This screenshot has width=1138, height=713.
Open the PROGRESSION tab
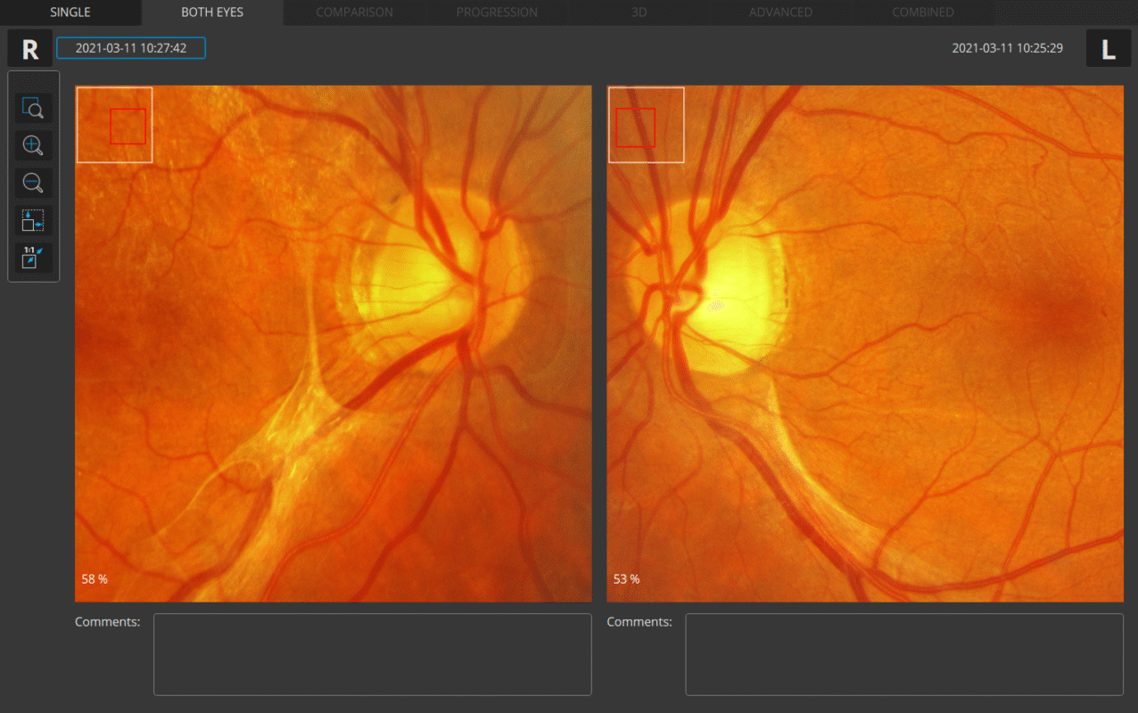(497, 12)
